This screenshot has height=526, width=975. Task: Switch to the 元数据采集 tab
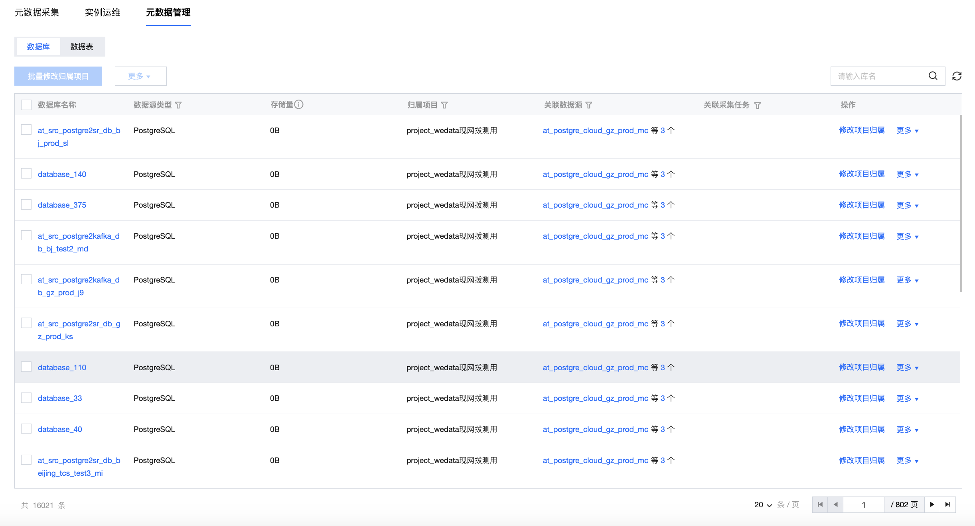(x=37, y=13)
